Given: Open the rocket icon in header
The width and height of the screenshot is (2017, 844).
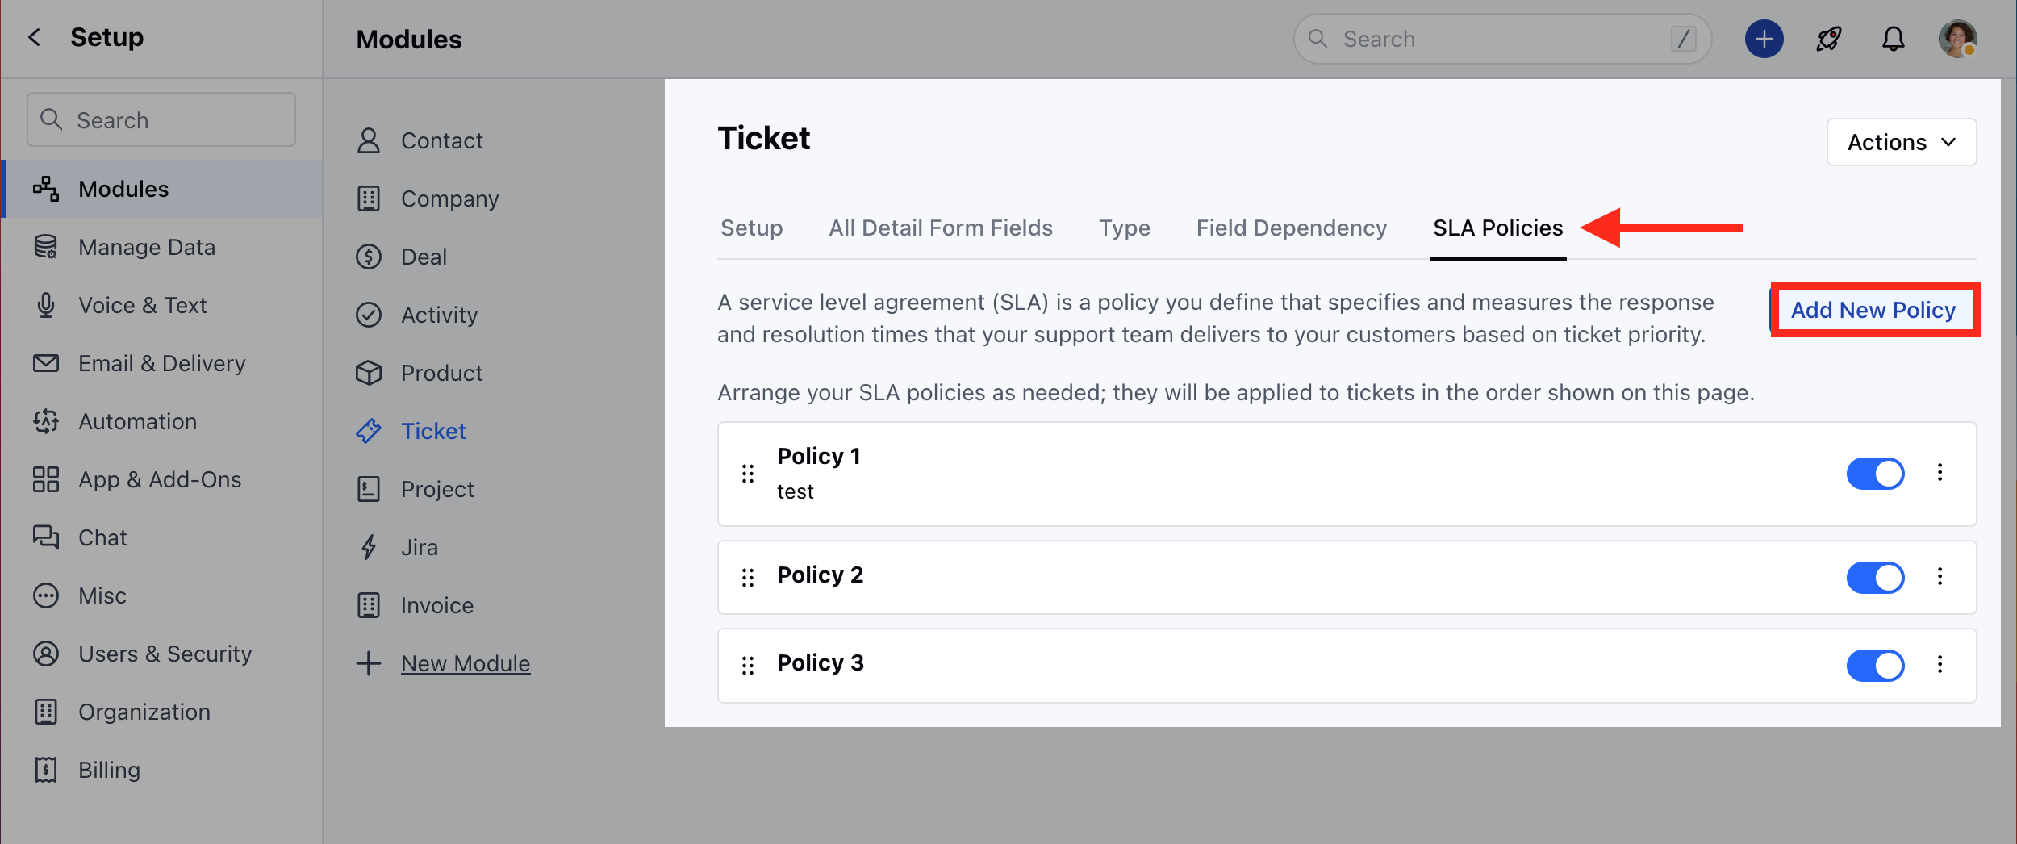Looking at the screenshot, I should click(1828, 39).
